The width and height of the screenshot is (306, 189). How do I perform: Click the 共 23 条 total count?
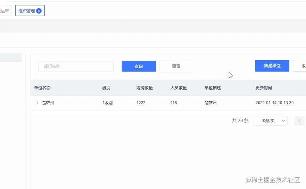pyautogui.click(x=240, y=120)
